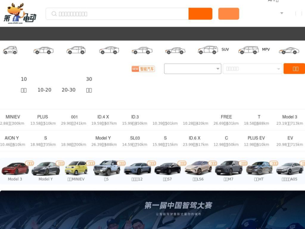Select the price option starting with 30
Screen dimensions: 305x229
point(89,84)
